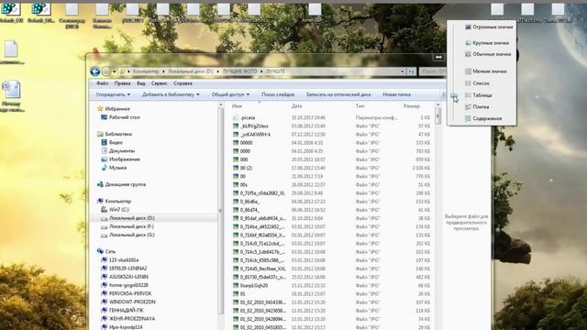The image size is (587, 330).
Task: Open the Упорядочить dropdown
Action: (x=113, y=94)
